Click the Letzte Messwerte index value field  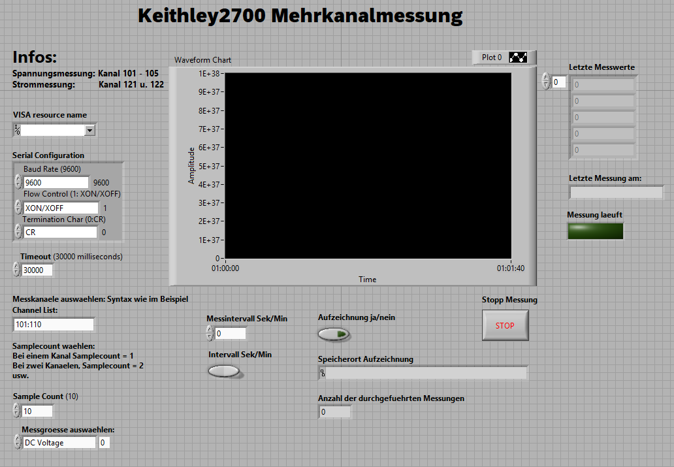[x=559, y=82]
